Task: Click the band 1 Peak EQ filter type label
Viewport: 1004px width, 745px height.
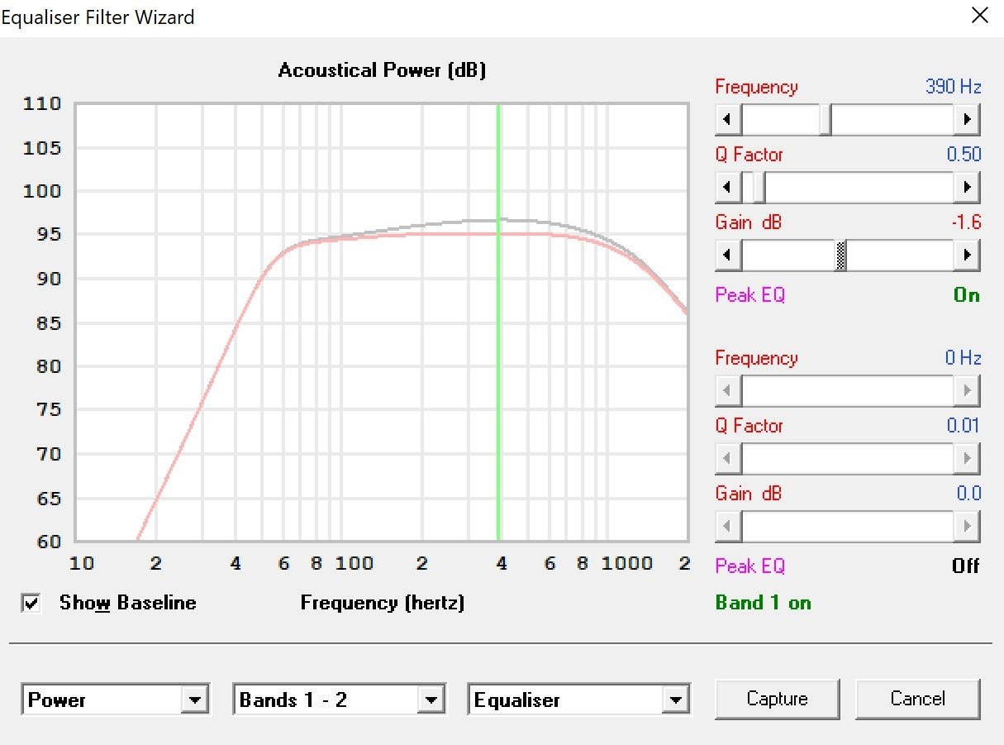Action: 750,295
